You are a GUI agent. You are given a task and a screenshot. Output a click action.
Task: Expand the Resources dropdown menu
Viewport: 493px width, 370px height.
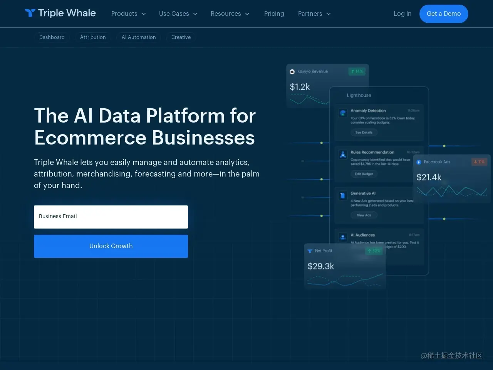230,13
